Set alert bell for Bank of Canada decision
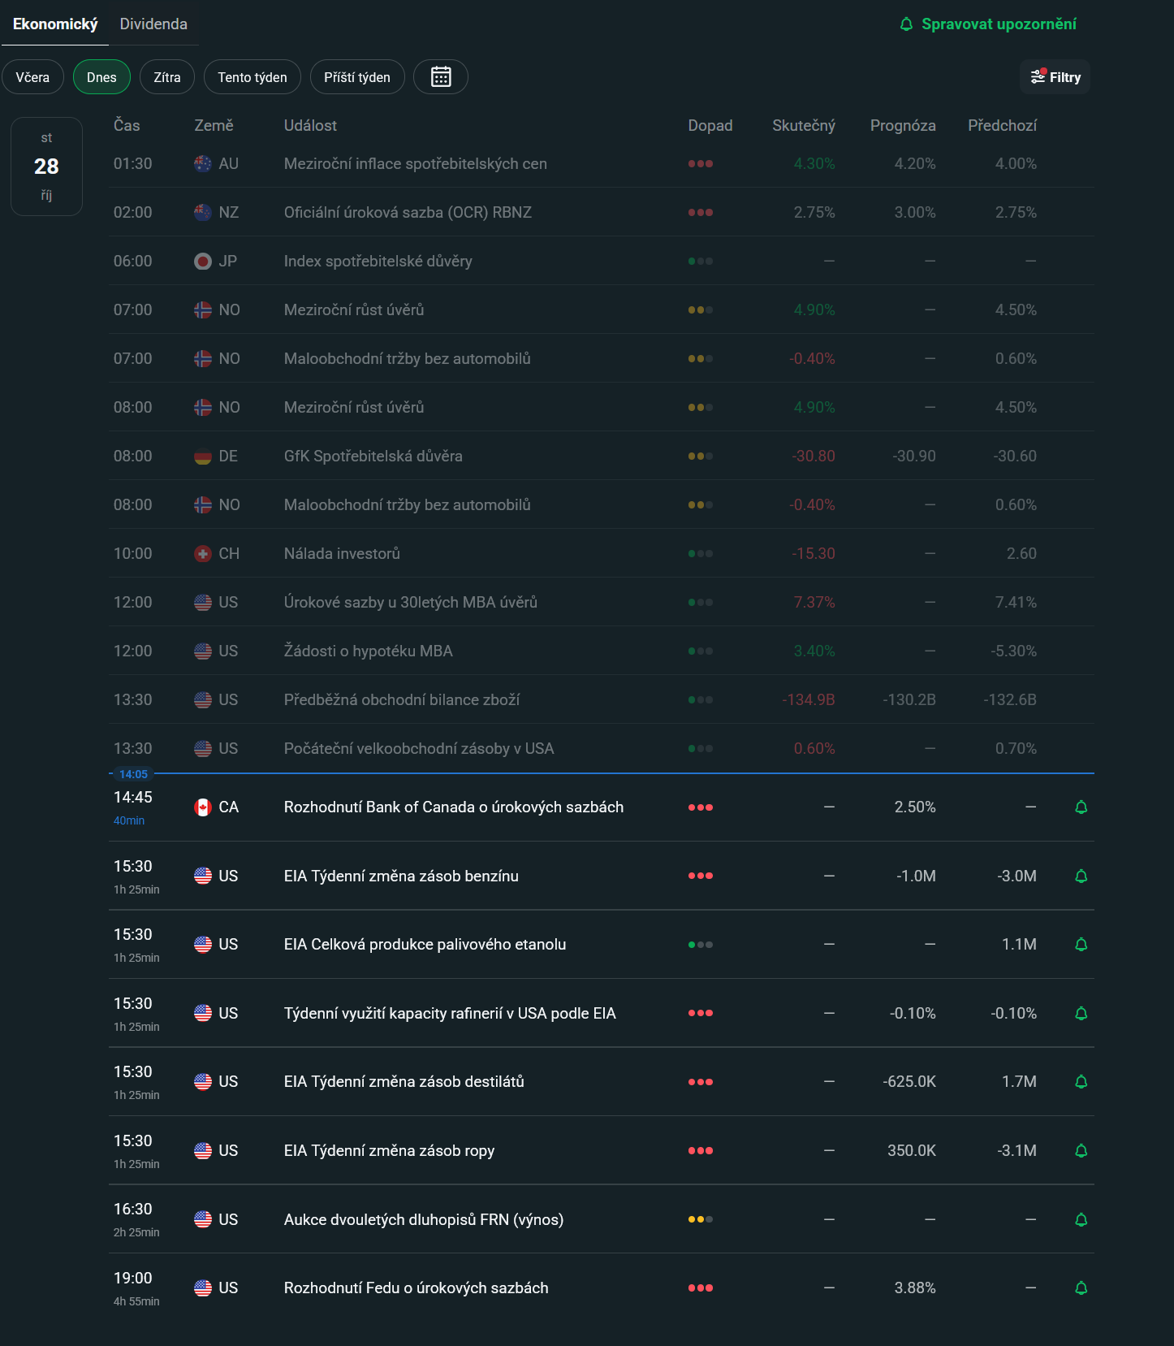This screenshot has width=1174, height=1346. click(x=1081, y=807)
